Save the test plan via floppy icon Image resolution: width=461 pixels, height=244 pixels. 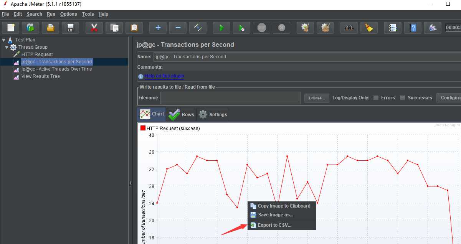70,28
